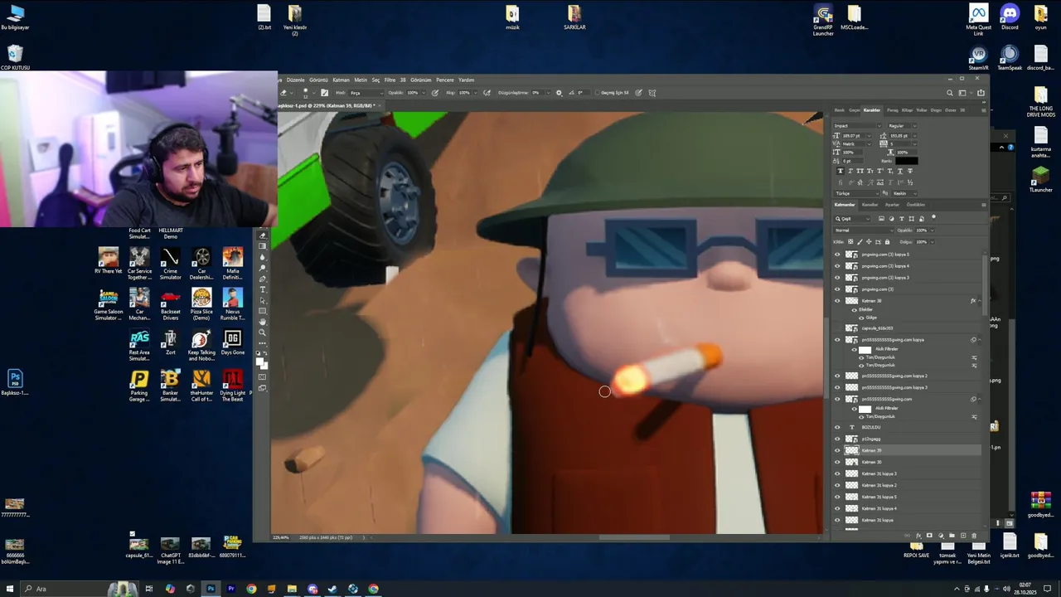Open the Filtre menu
This screenshot has height=597, width=1061.
pyautogui.click(x=390, y=80)
